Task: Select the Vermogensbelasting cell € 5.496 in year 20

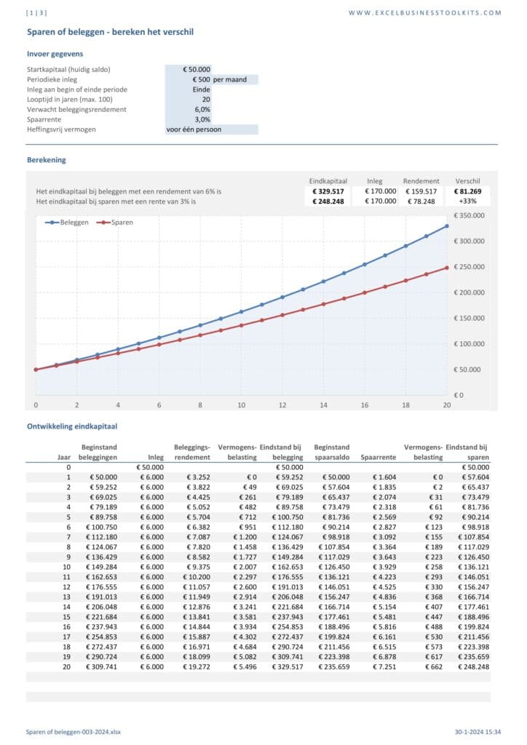Action: 245,666
